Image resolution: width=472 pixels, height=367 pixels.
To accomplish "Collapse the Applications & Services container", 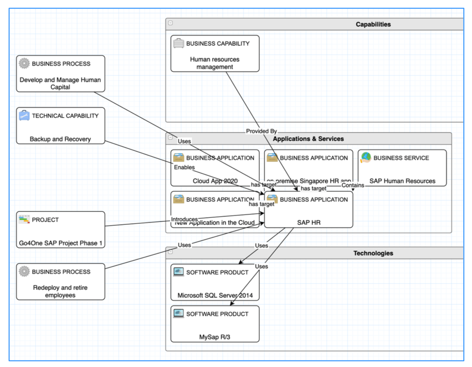I will (171, 137).
